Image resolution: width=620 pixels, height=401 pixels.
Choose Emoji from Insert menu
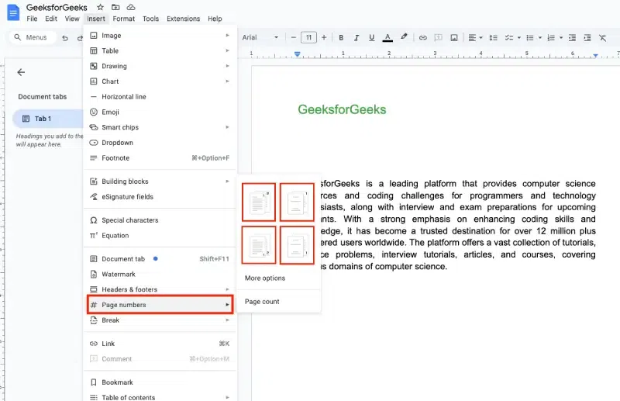(160, 112)
